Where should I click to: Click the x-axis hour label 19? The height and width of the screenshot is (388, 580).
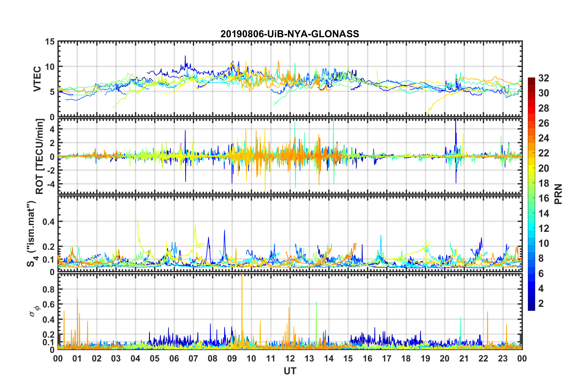click(x=425, y=358)
